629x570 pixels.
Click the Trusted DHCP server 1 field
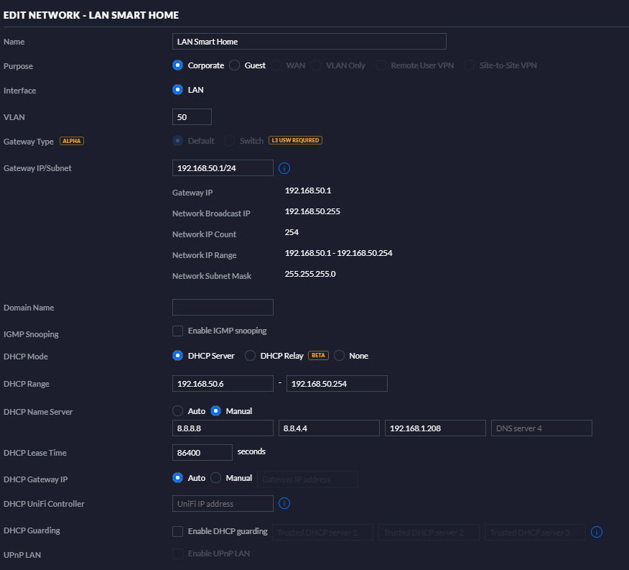[322, 532]
